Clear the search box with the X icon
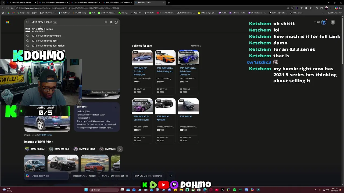Image resolution: width=344 pixels, height=193 pixels. point(106,22)
